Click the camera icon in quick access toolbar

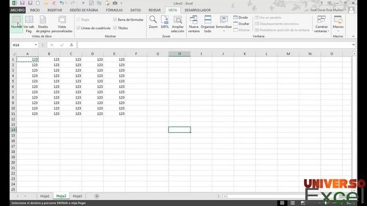(115, 3)
